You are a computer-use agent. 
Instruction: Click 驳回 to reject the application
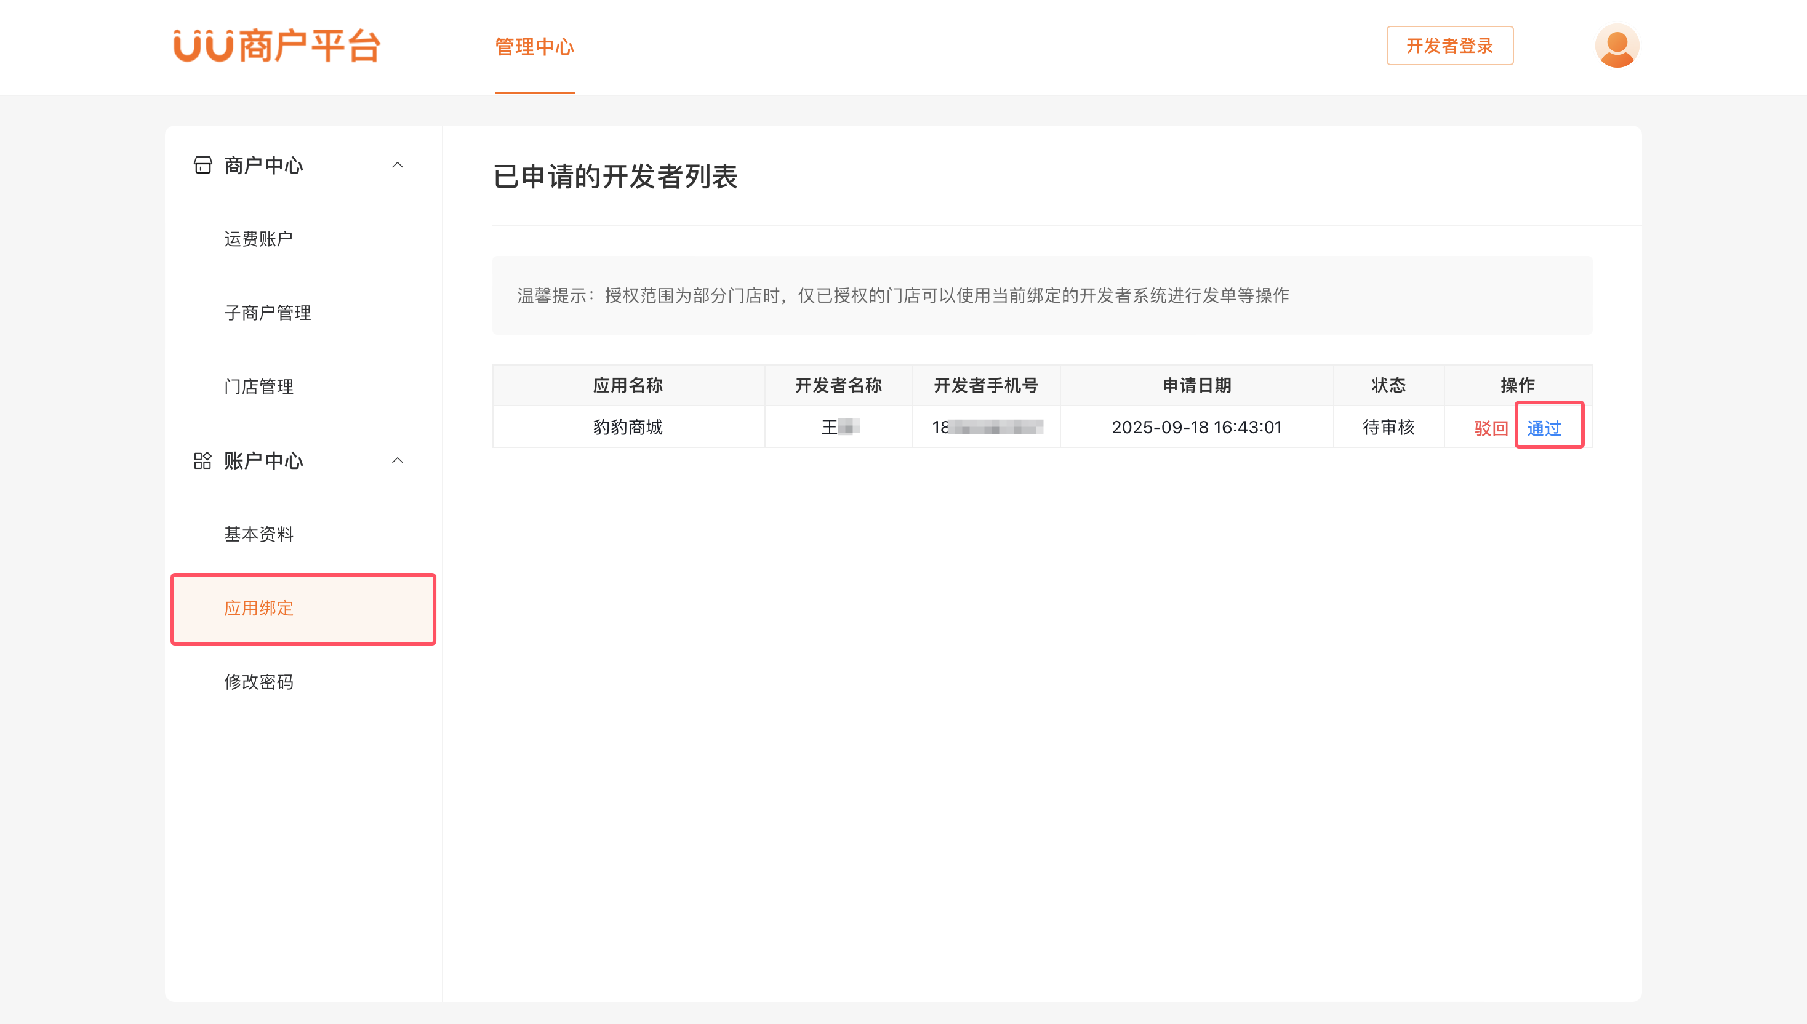click(1491, 428)
